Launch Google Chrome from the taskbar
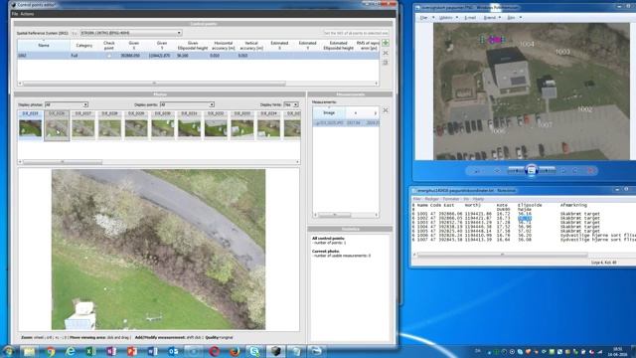Viewport: 636px width, 358px height. pyautogui.click(x=51, y=351)
